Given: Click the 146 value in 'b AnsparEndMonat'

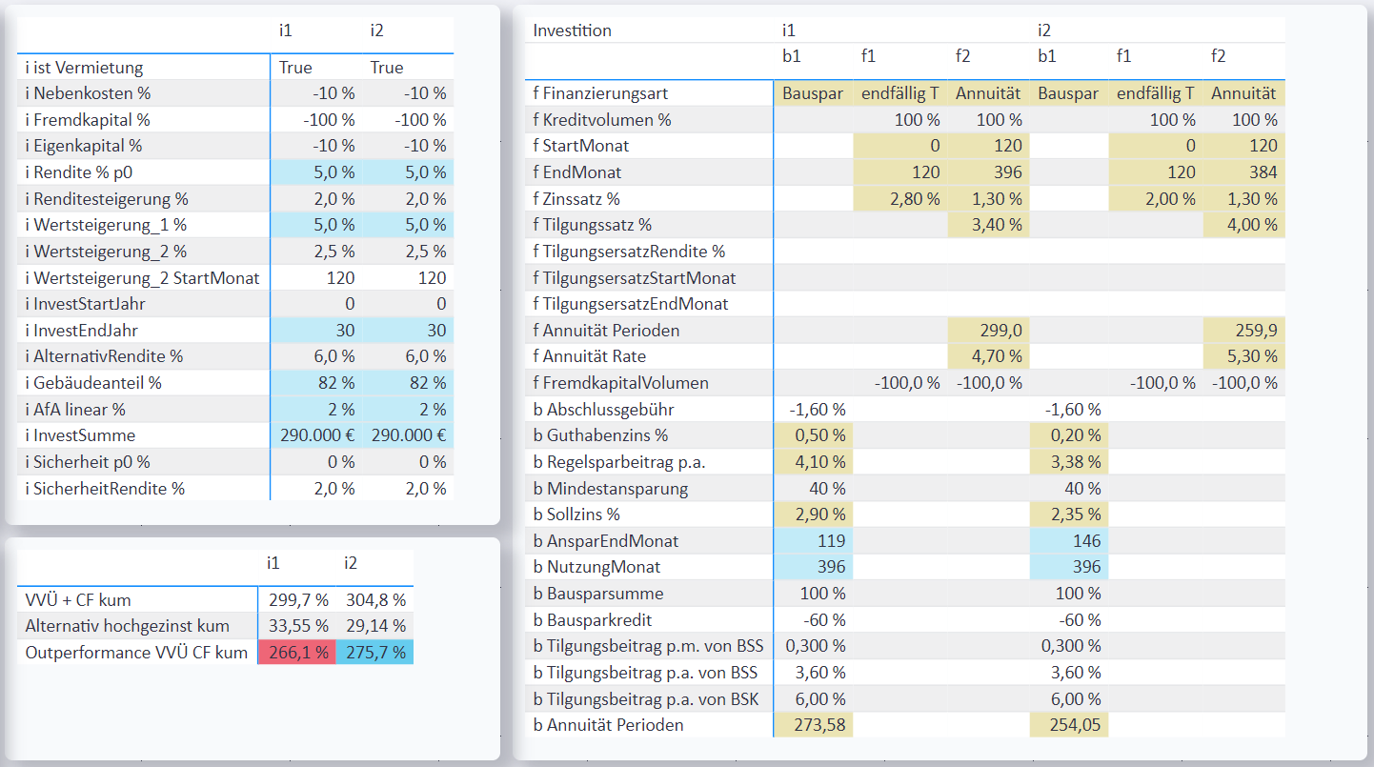Looking at the screenshot, I should click(x=1069, y=541).
